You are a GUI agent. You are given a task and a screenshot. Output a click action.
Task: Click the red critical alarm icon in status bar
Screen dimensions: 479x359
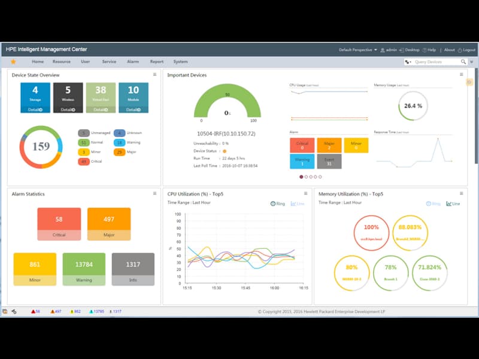(x=33, y=311)
